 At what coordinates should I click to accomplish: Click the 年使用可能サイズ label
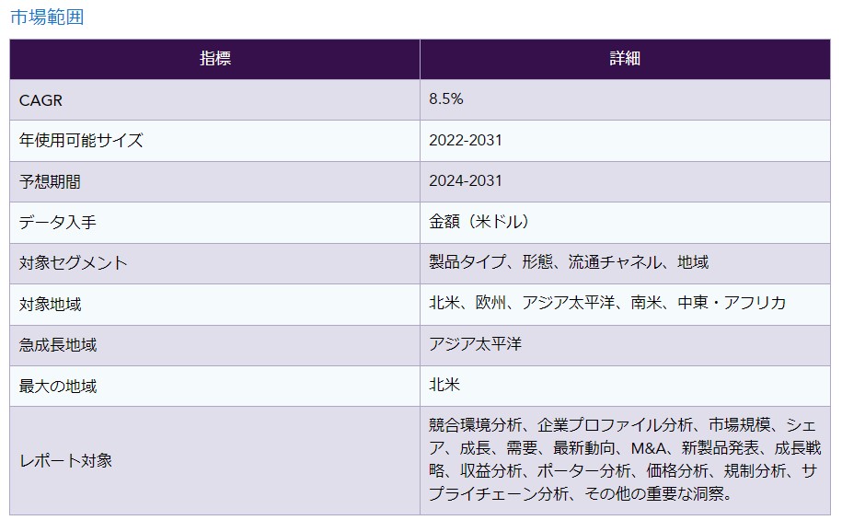point(81,141)
